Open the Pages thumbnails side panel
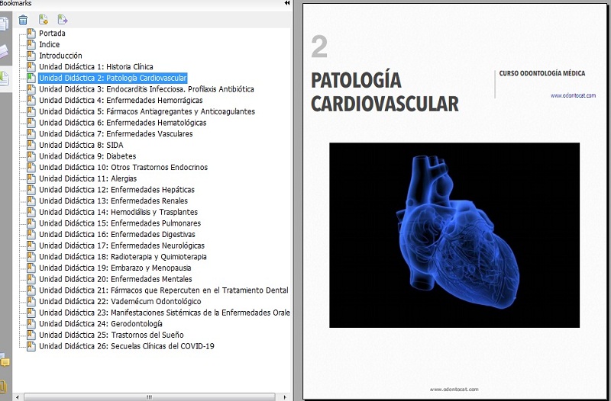This screenshot has width=611, height=401. pyautogui.click(x=3, y=24)
